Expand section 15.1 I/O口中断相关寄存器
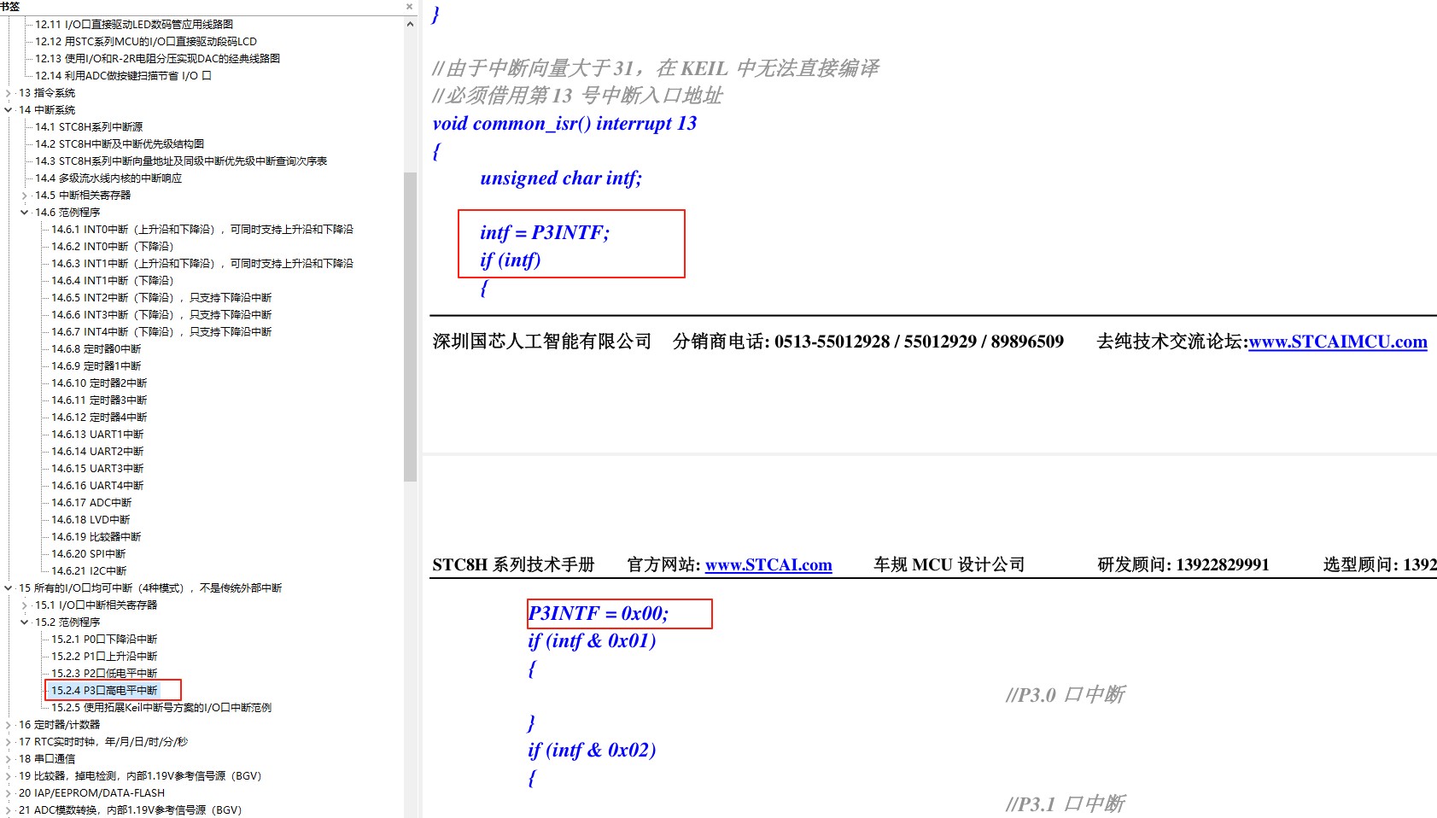Image resolution: width=1437 pixels, height=818 pixels. click(25, 605)
